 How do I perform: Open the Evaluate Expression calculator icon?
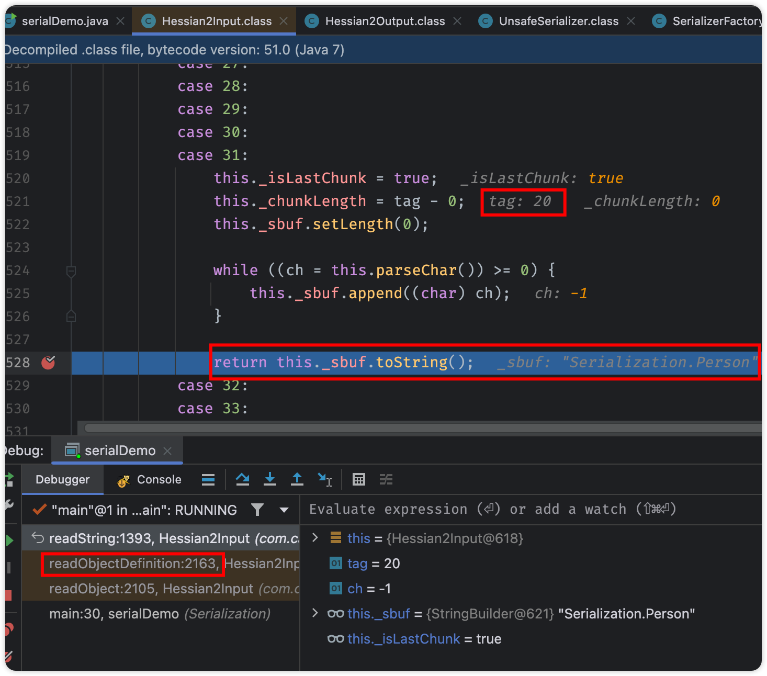(x=359, y=479)
